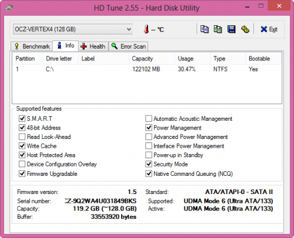Switch to the Benchmark tab
294x238 pixels.
(x=32, y=46)
